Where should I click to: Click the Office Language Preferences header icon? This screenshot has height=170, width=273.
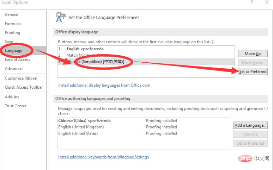point(61,17)
